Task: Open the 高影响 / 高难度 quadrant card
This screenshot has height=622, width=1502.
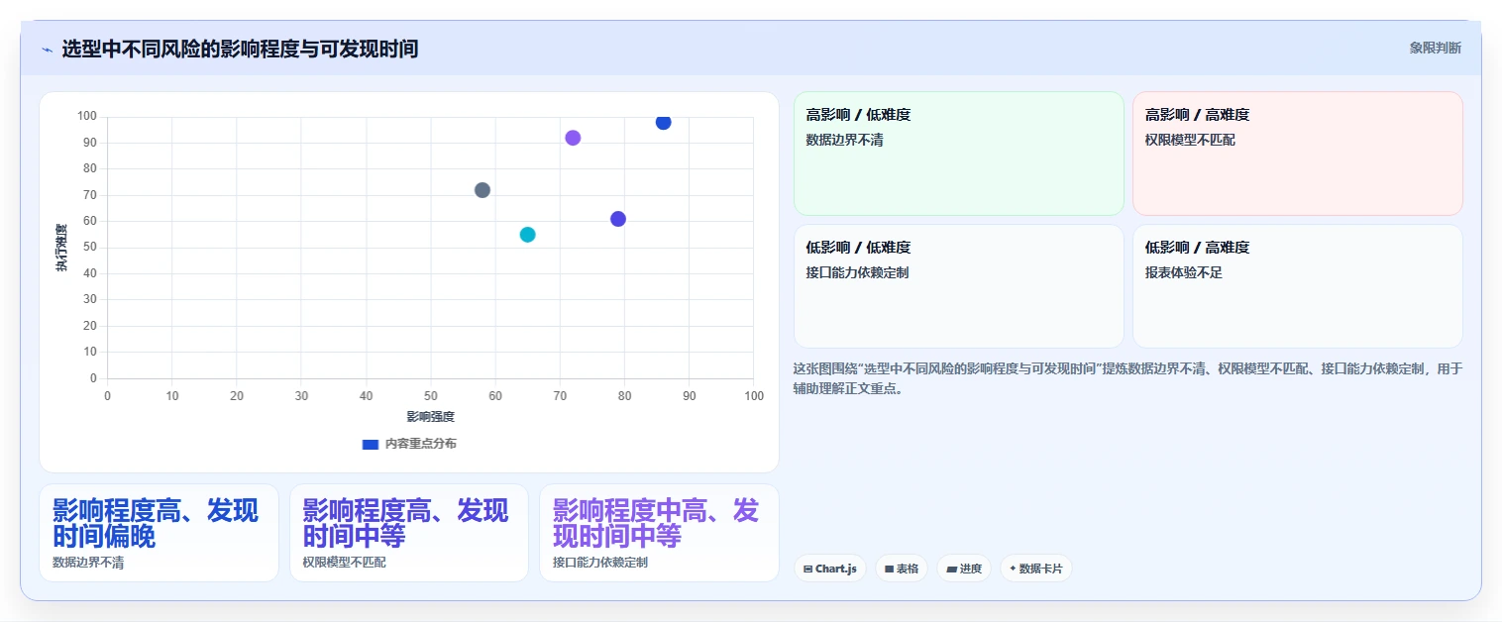Action: [1298, 154]
